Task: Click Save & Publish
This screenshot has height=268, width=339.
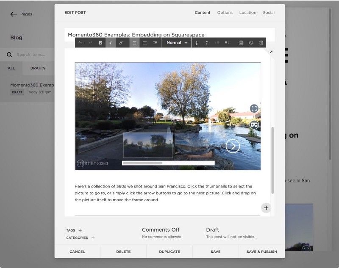Action: 262,251
